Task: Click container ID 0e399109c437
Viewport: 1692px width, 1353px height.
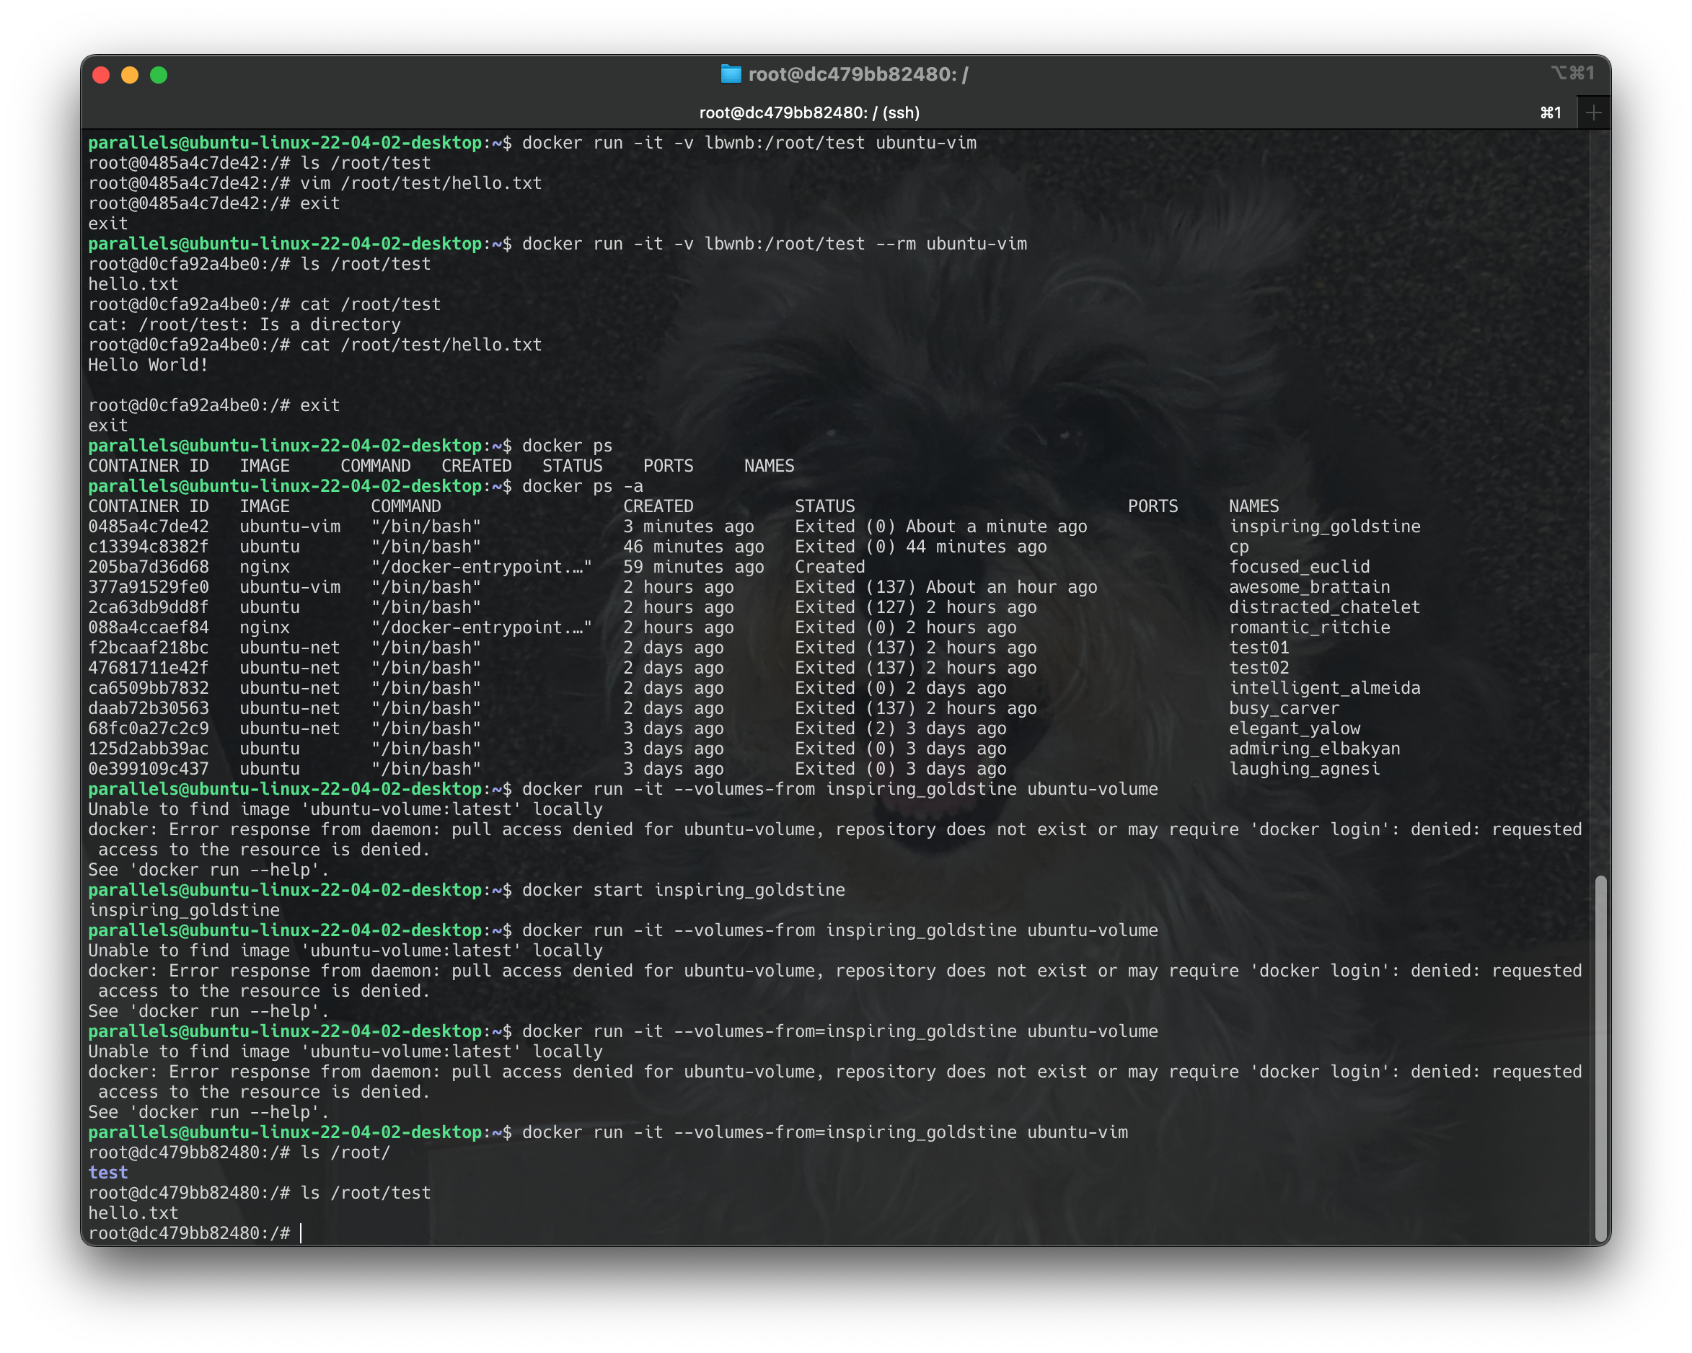Action: point(149,768)
